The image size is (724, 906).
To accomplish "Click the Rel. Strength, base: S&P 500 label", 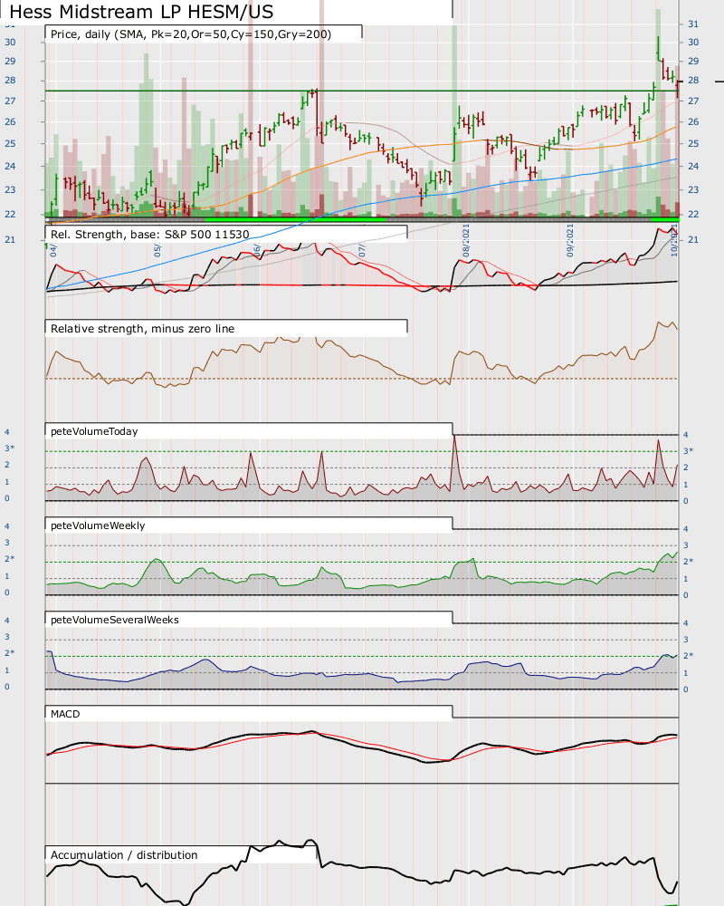I will coord(150,234).
